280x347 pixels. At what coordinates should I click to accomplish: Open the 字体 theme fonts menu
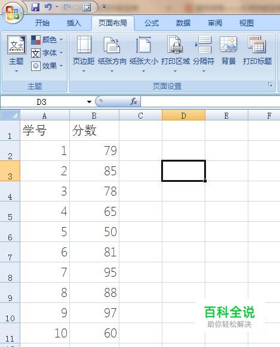[47, 53]
